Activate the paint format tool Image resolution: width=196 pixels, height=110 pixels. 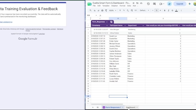106,10
